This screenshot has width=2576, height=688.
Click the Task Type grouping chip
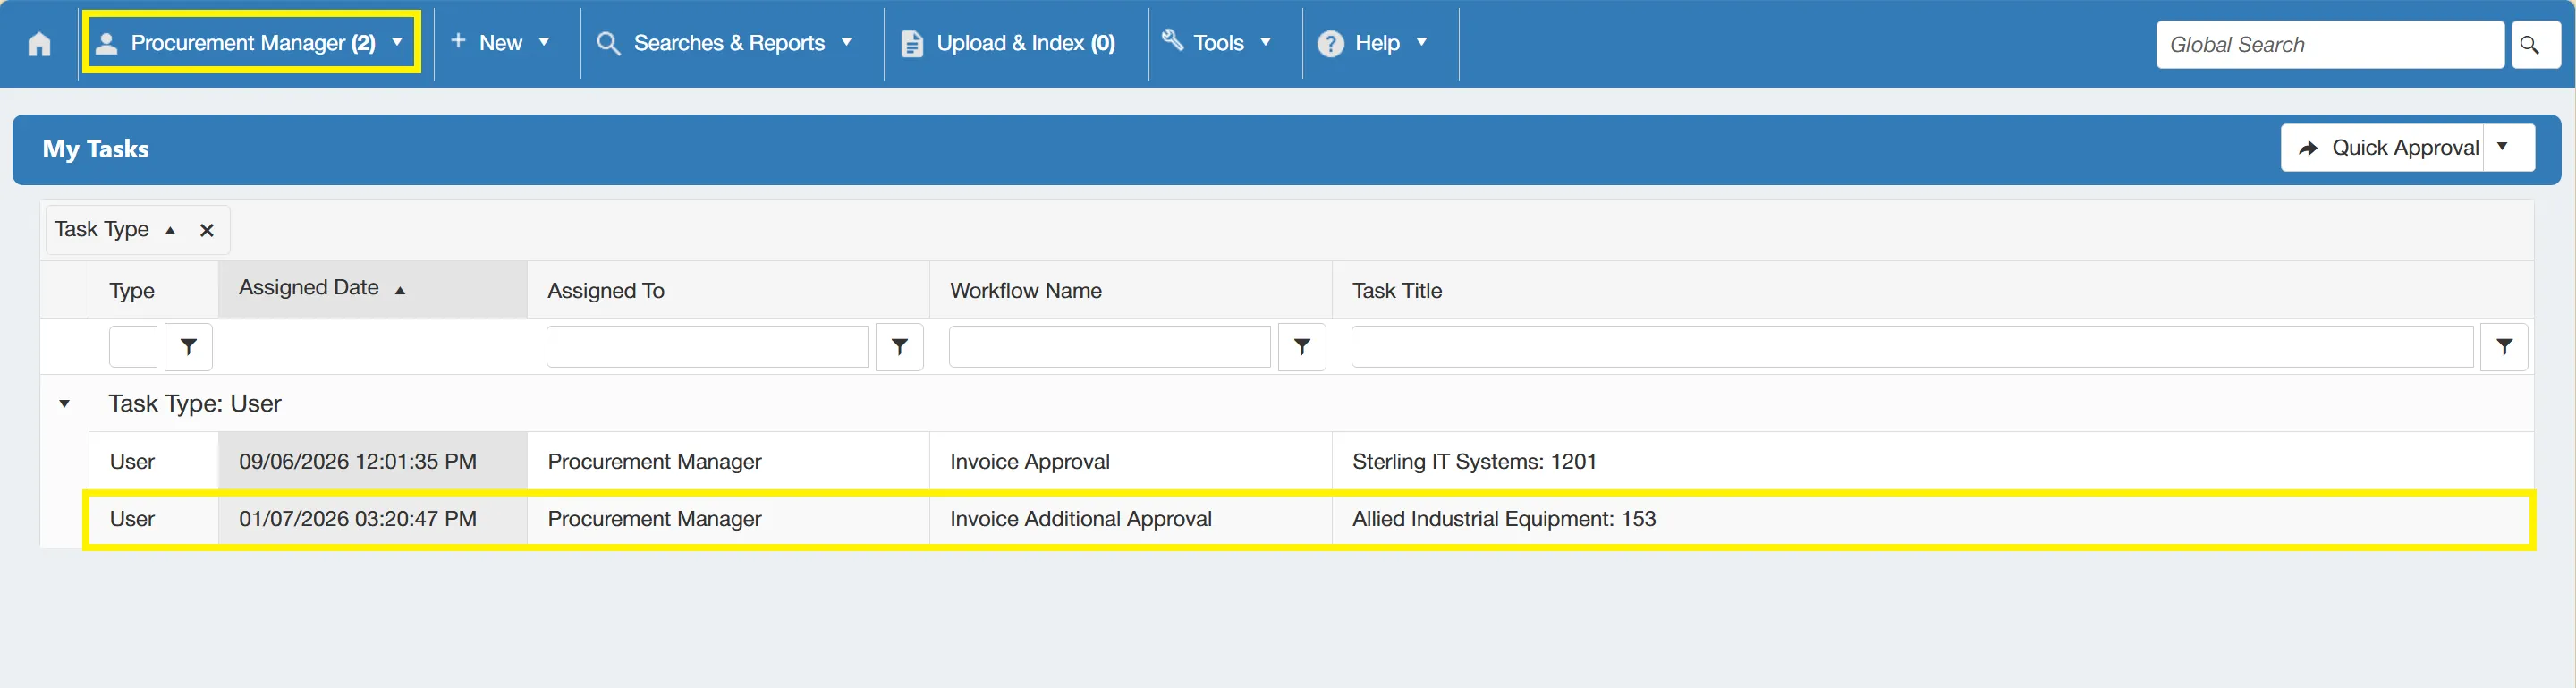pyautogui.click(x=138, y=230)
